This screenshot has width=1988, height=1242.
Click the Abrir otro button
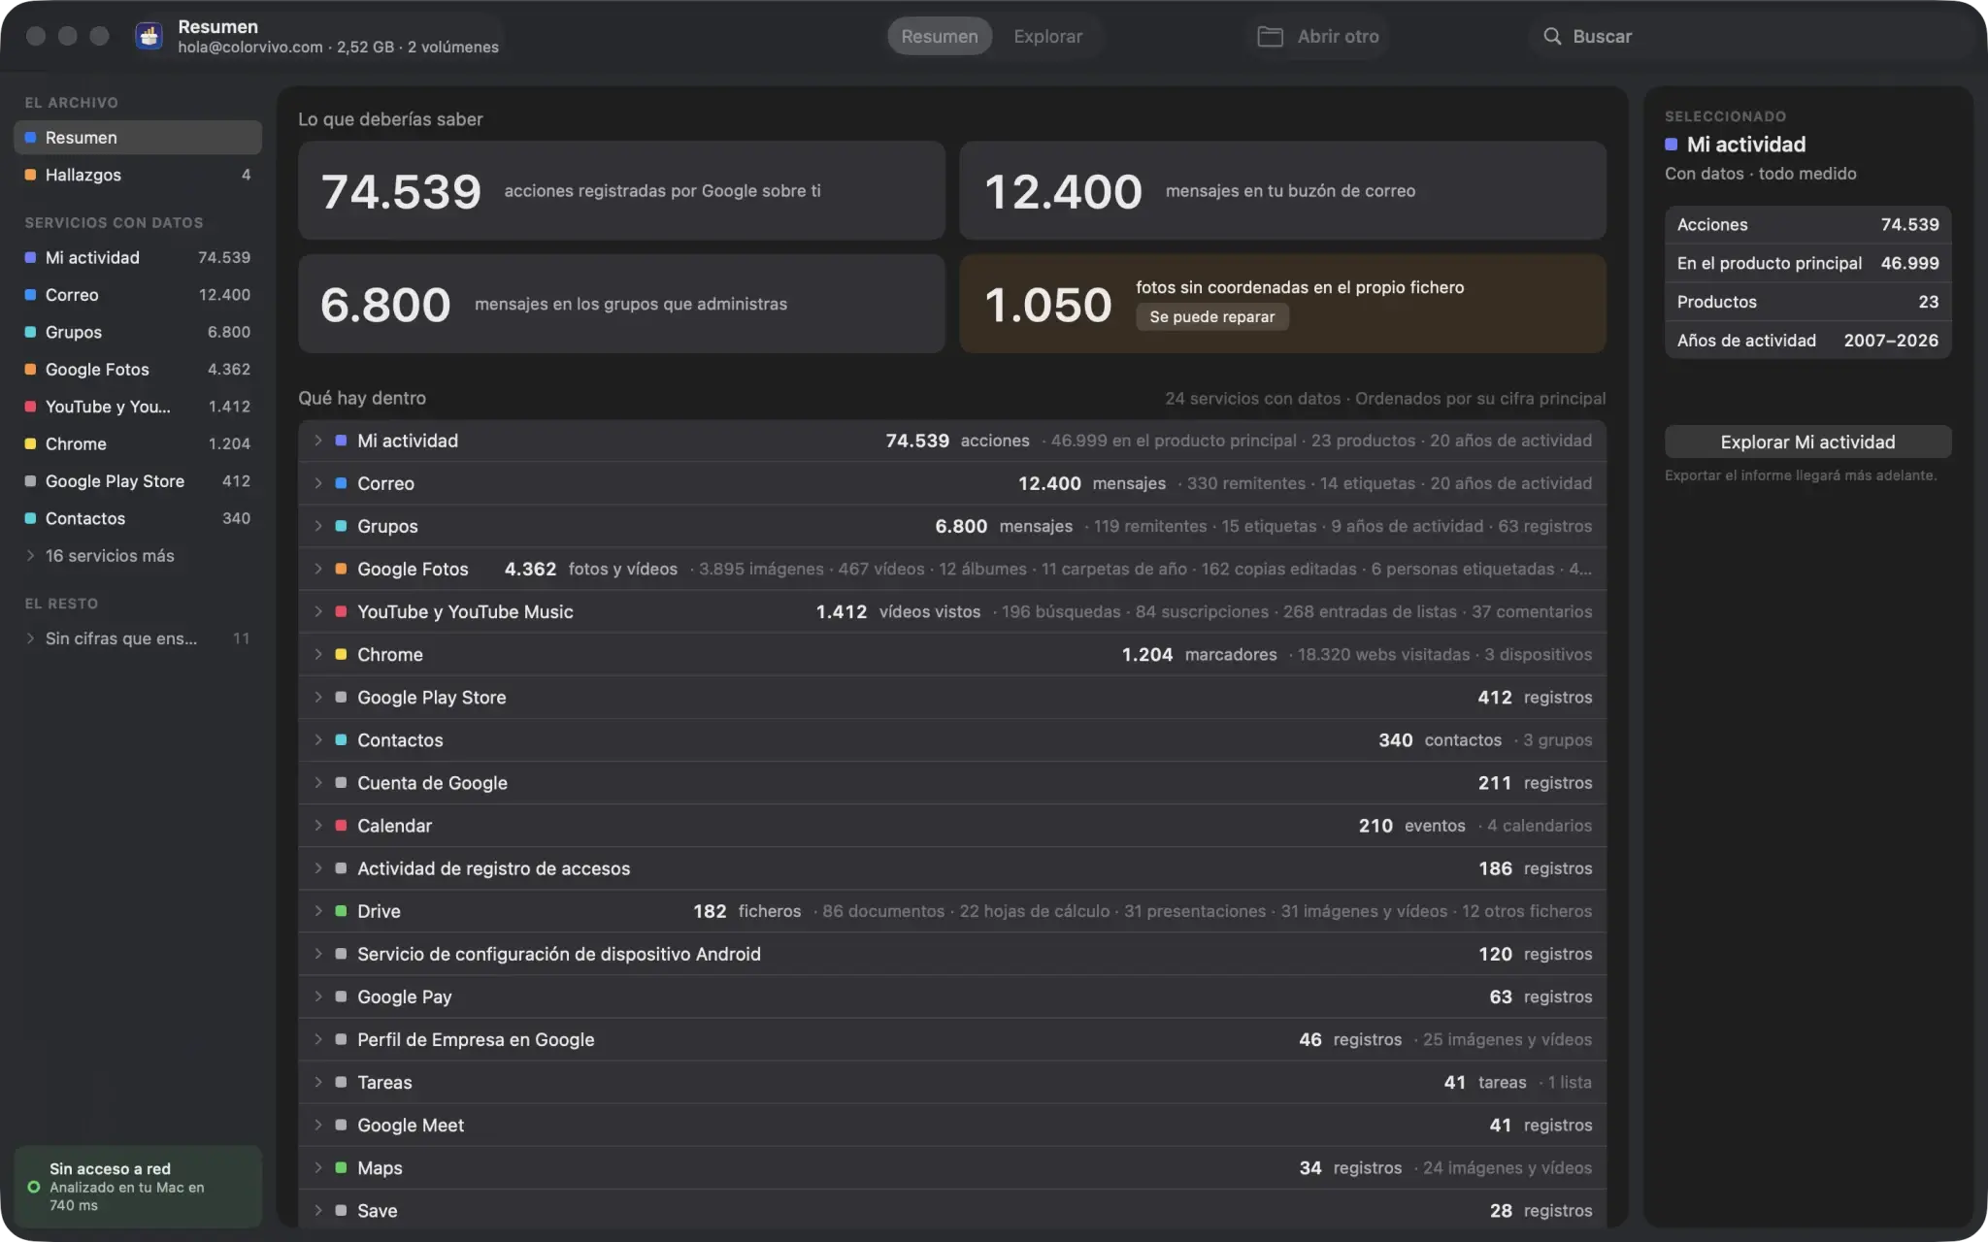click(1318, 36)
